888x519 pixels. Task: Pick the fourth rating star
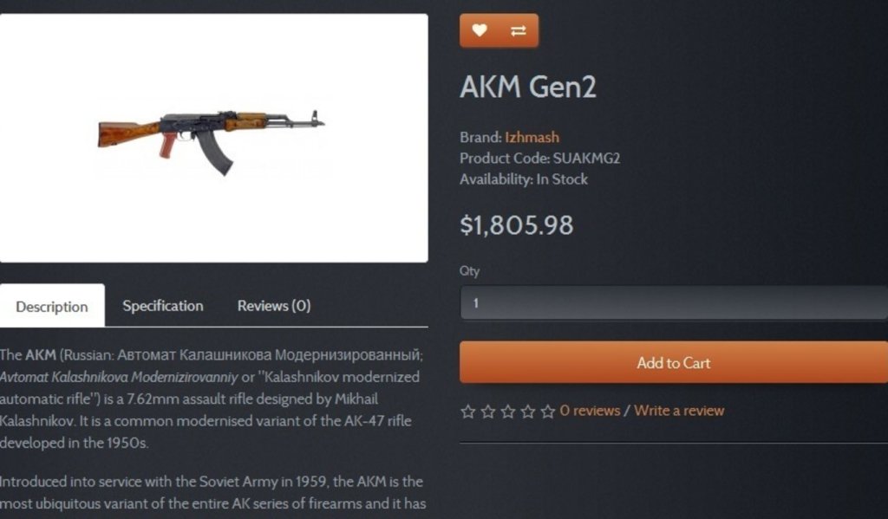528,412
